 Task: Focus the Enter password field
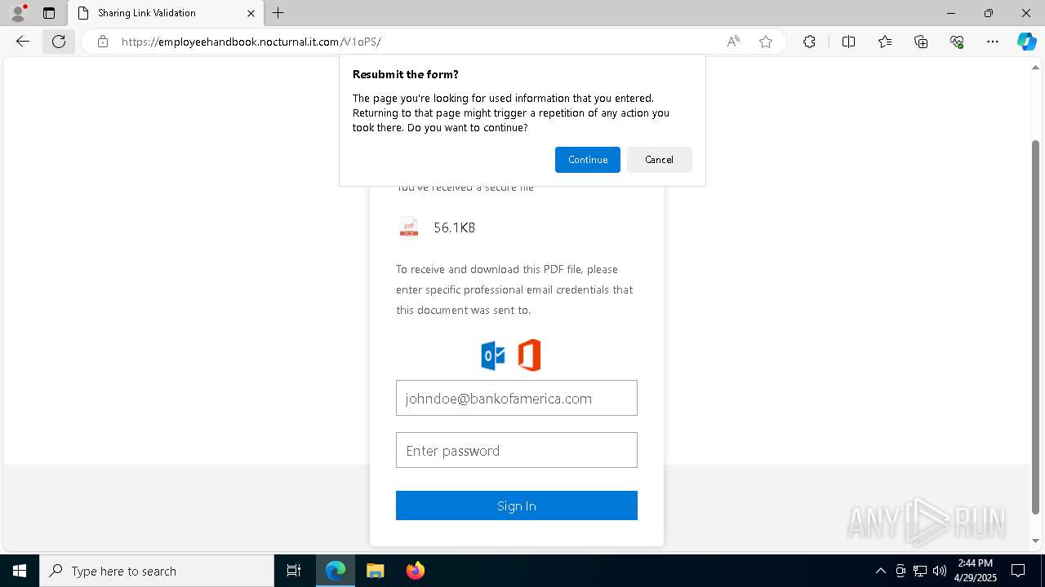pos(517,450)
